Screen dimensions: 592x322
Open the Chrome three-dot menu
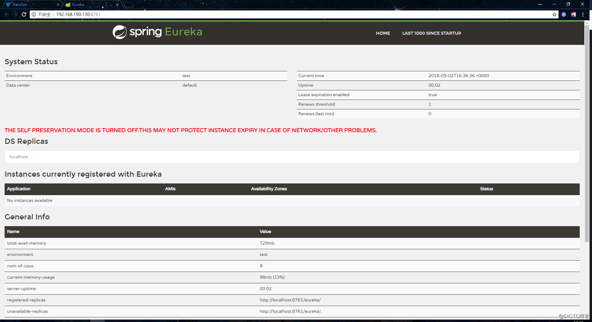click(583, 14)
